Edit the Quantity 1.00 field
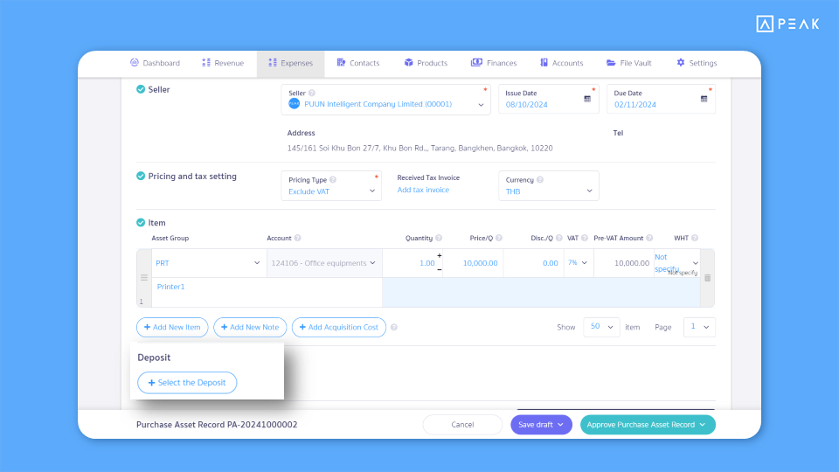Image resolution: width=839 pixels, height=472 pixels. tap(411, 263)
